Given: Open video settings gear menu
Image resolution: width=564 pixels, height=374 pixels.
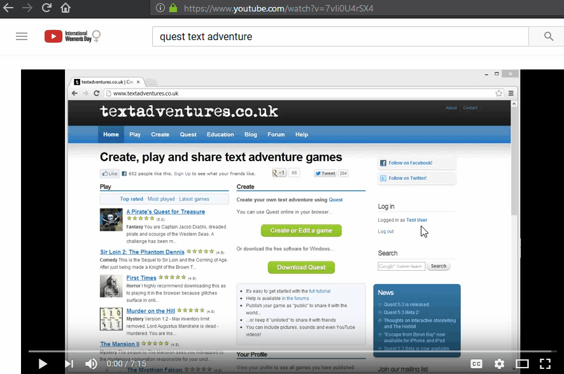Looking at the screenshot, I should 499,364.
